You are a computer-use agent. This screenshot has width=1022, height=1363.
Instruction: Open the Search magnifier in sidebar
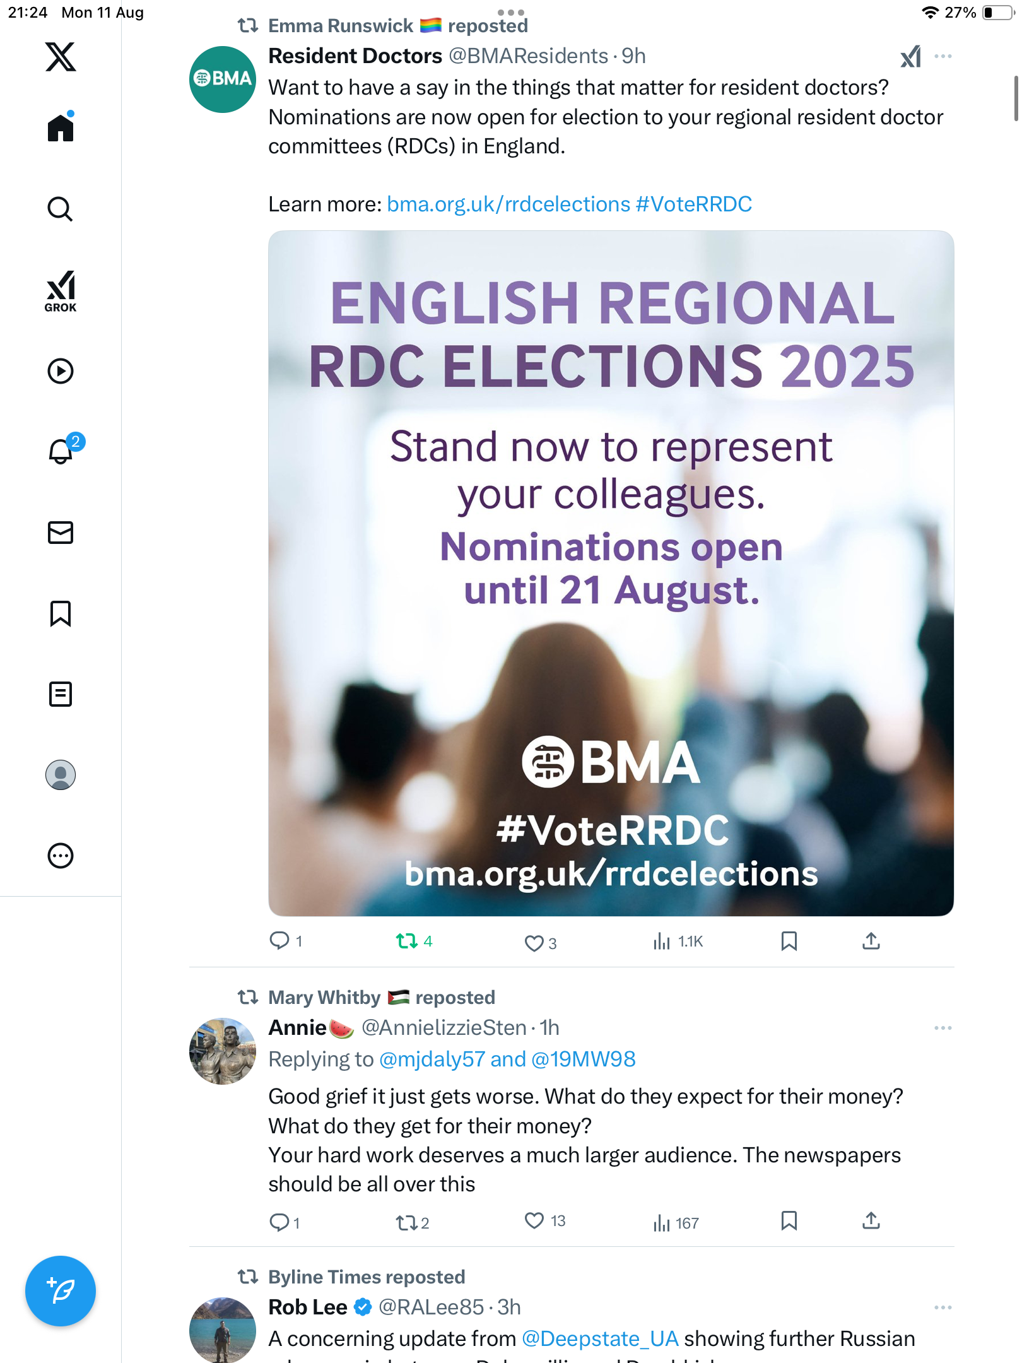(61, 209)
